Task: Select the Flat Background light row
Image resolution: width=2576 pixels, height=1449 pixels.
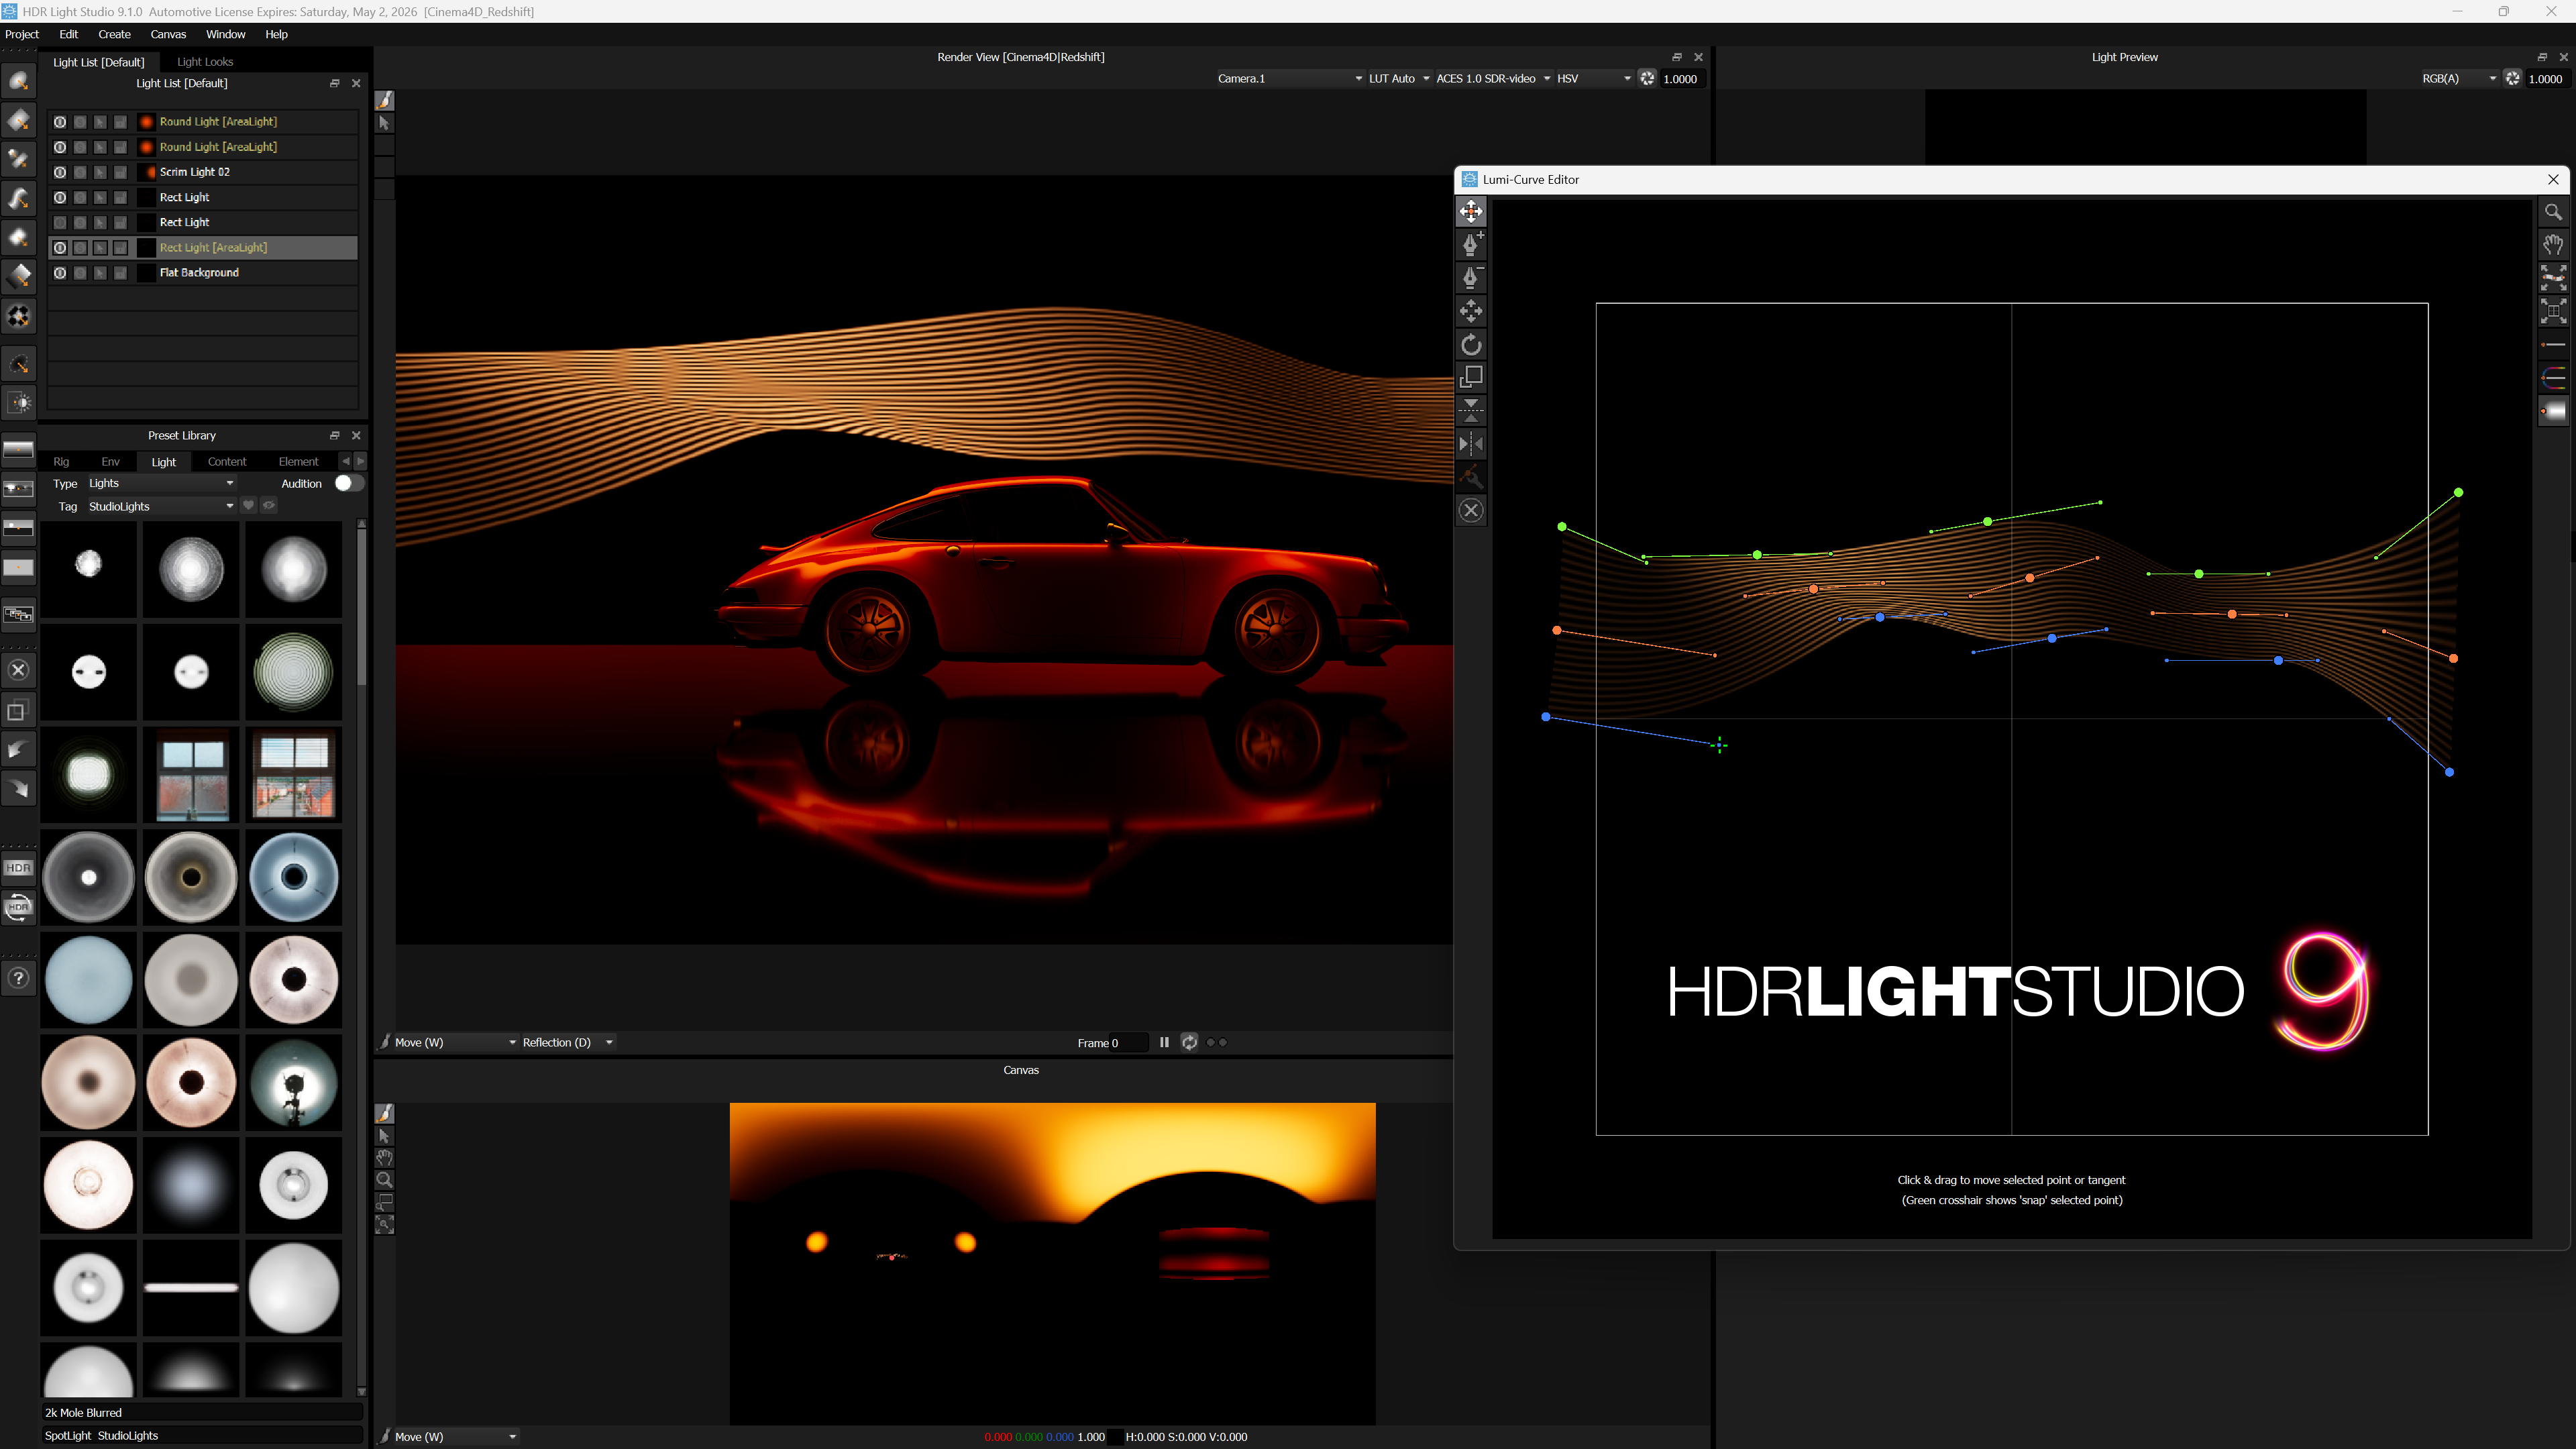Action: pyautogui.click(x=203, y=273)
